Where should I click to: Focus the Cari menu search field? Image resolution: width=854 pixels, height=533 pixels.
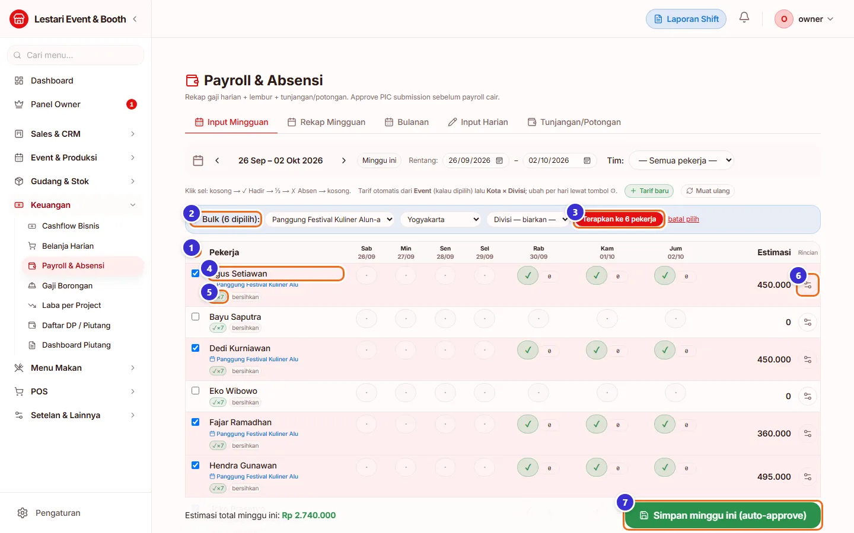pyautogui.click(x=76, y=55)
